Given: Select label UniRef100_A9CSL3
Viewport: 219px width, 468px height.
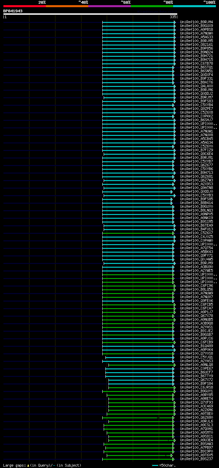Looking at the screenshot, I should [196, 425].
